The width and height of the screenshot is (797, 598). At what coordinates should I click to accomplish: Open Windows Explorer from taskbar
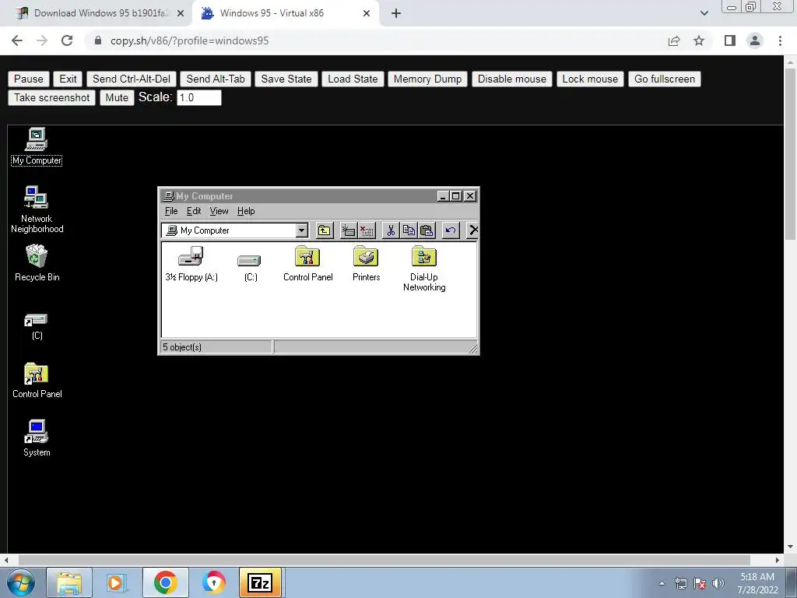click(x=69, y=582)
